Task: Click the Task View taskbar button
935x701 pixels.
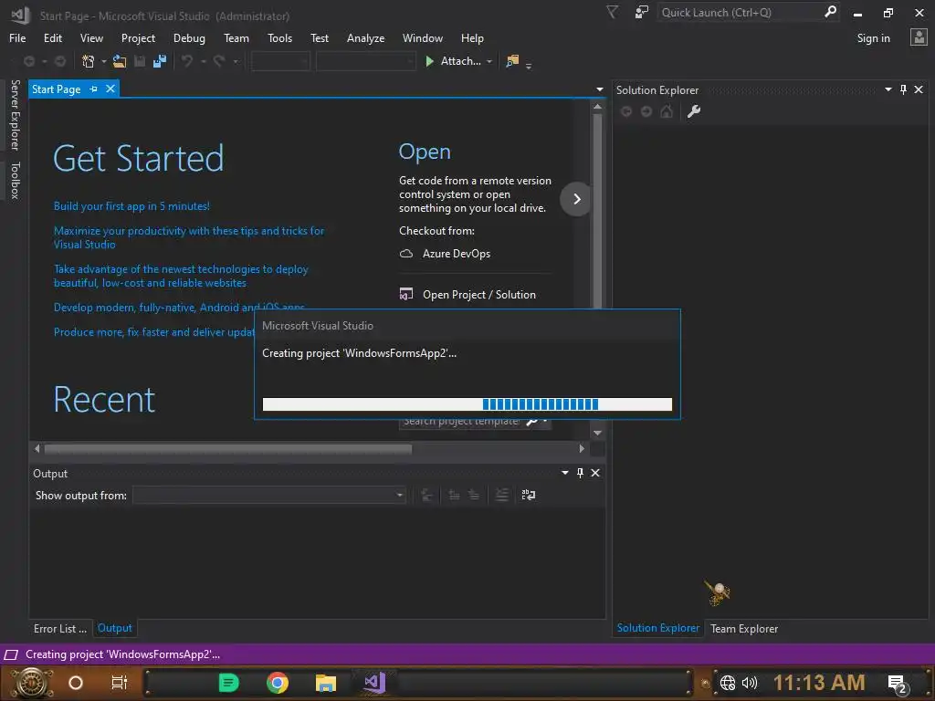Action: (x=120, y=683)
